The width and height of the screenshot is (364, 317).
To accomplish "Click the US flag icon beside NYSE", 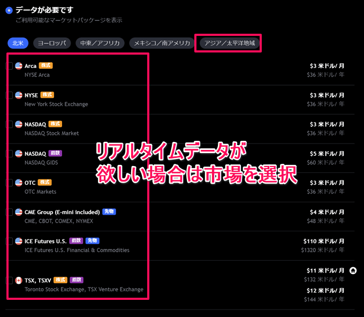I will click(x=19, y=95).
